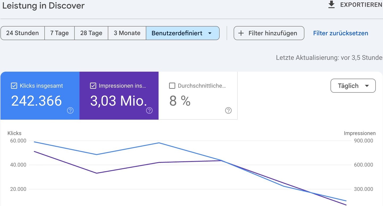Image resolution: width=383 pixels, height=206 pixels.
Task: Click the purple impressions line on chart
Action: click(128, 168)
